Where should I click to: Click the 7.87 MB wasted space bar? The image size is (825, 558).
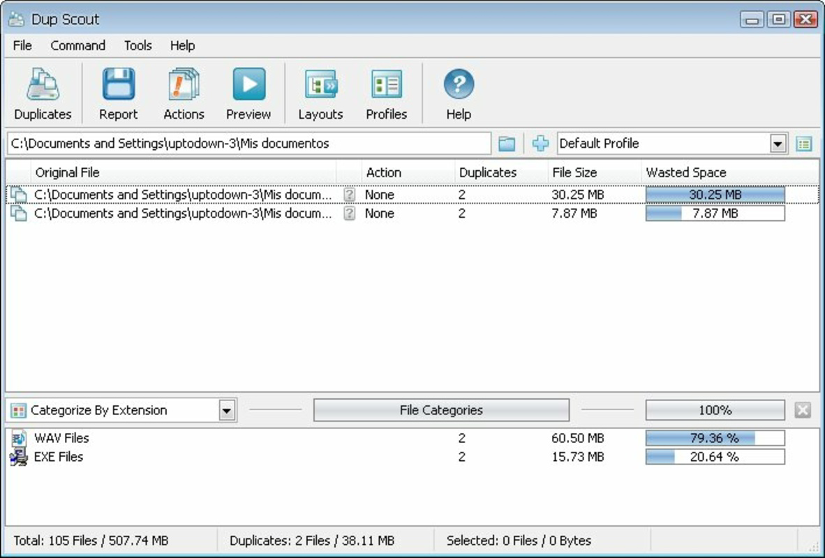pos(715,213)
